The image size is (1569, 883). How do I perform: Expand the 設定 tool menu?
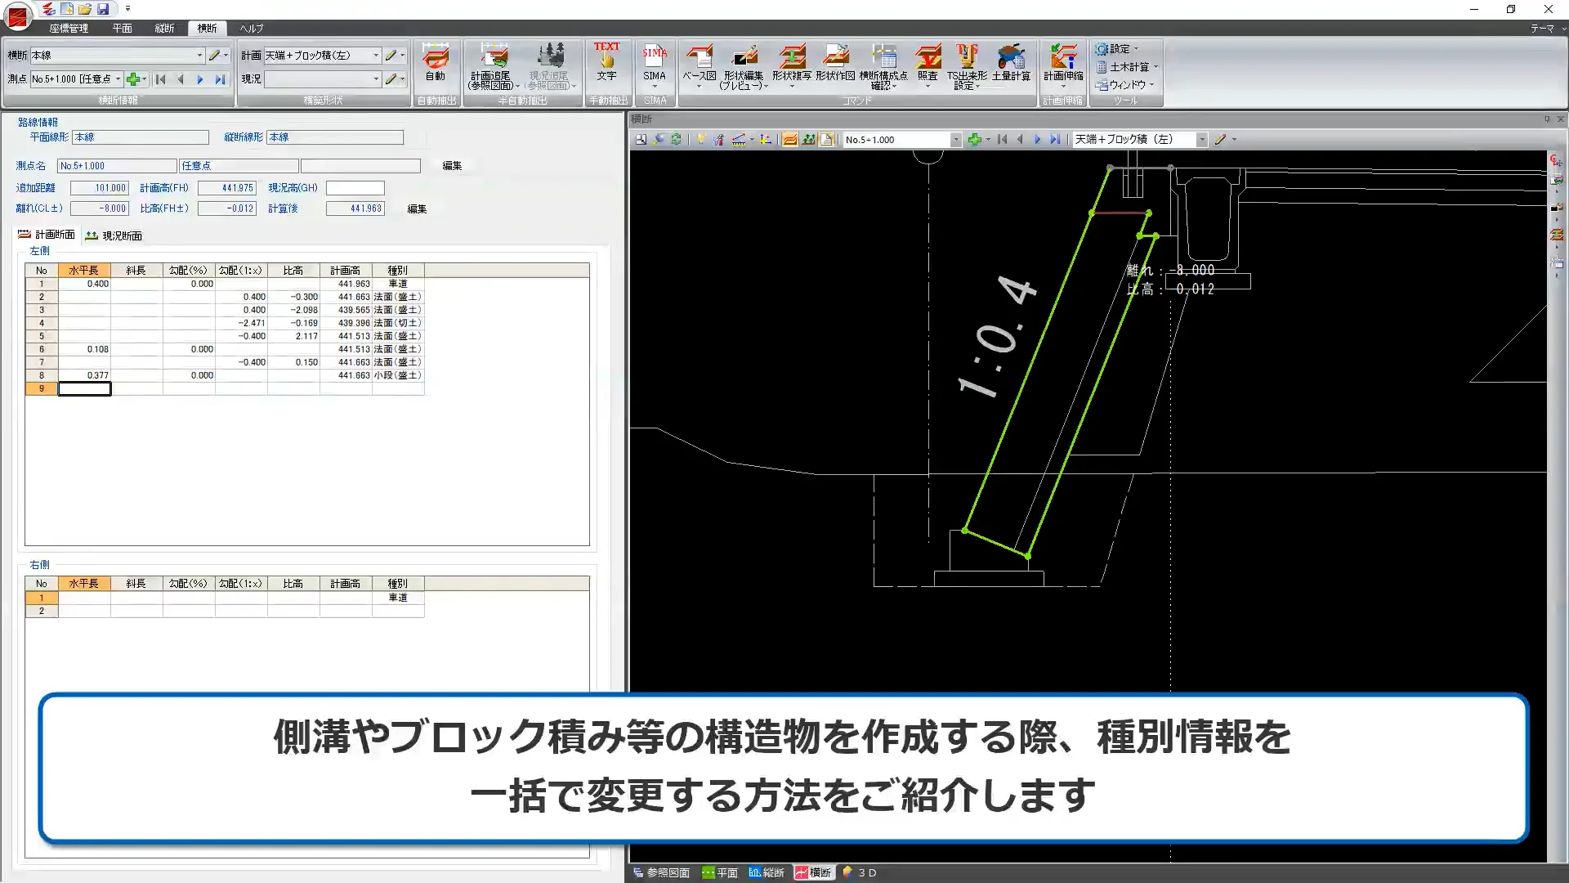[1117, 49]
